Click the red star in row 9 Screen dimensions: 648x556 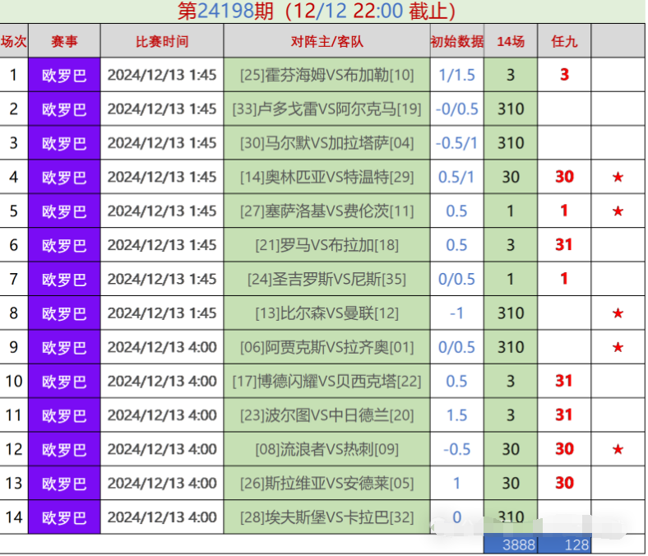point(618,348)
